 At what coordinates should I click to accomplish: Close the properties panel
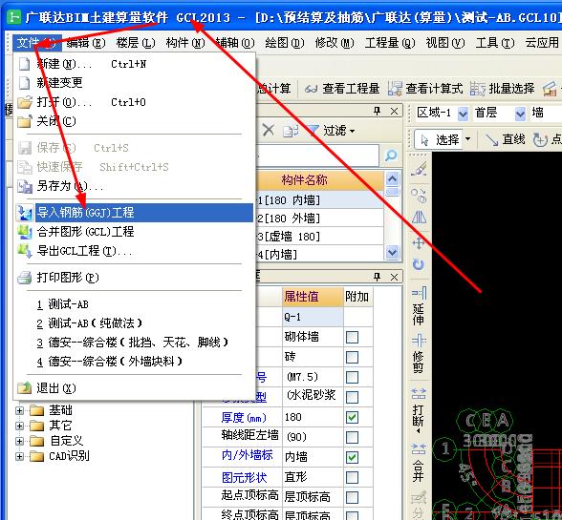pos(394,277)
